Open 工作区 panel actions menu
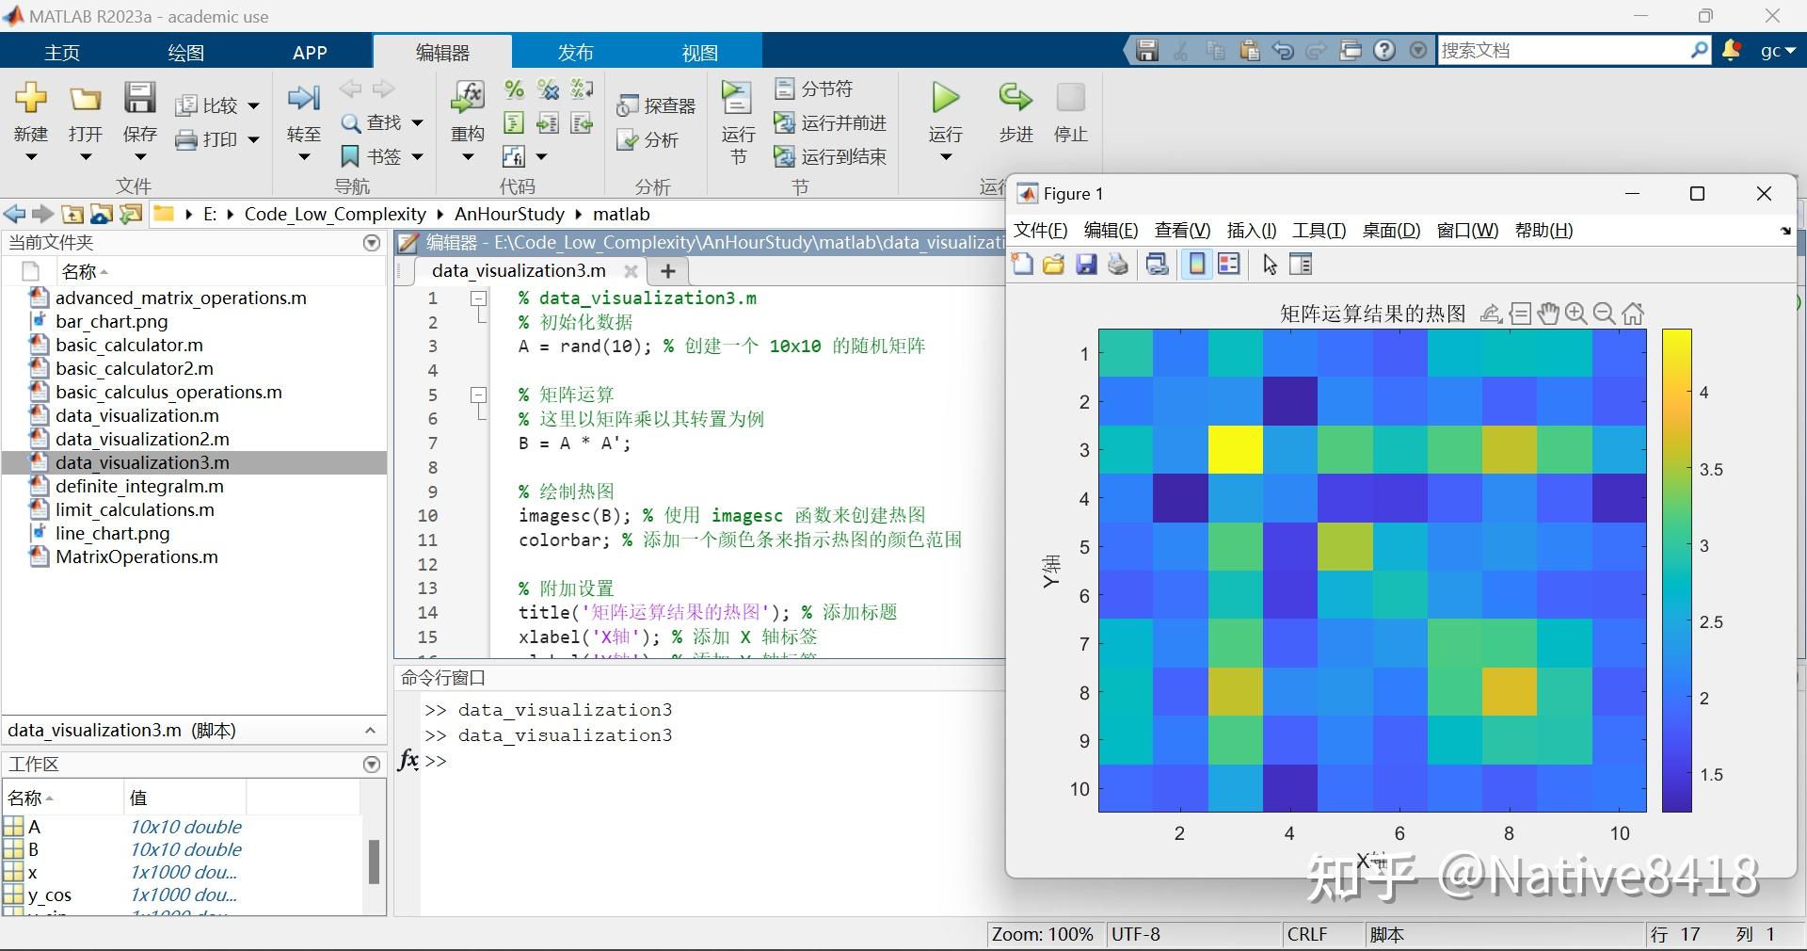Viewport: 1807px width, 951px height. 372,765
